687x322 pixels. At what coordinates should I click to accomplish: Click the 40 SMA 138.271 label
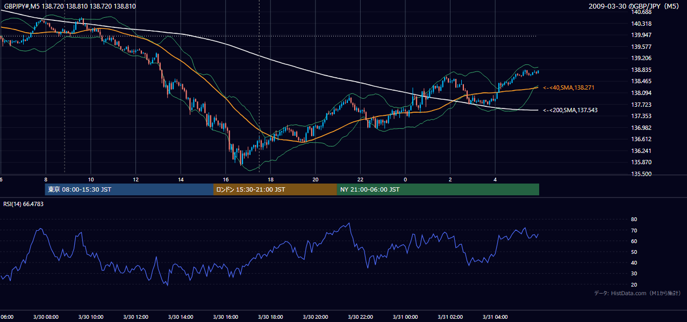[x=568, y=87]
